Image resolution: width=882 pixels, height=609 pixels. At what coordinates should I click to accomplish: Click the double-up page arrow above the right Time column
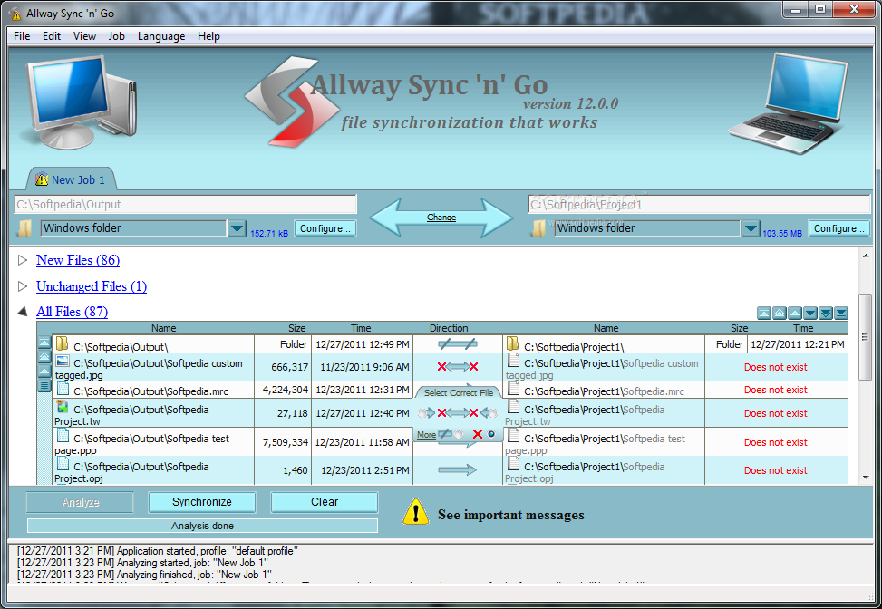click(779, 314)
